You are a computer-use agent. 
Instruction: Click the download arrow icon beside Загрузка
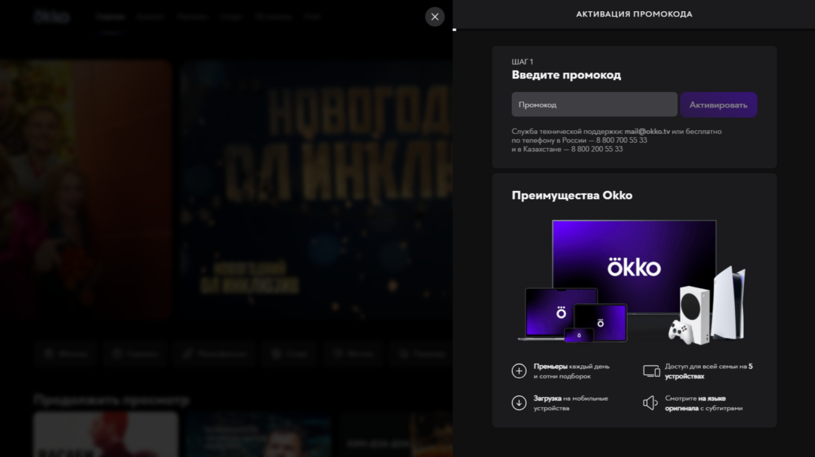[x=519, y=403]
